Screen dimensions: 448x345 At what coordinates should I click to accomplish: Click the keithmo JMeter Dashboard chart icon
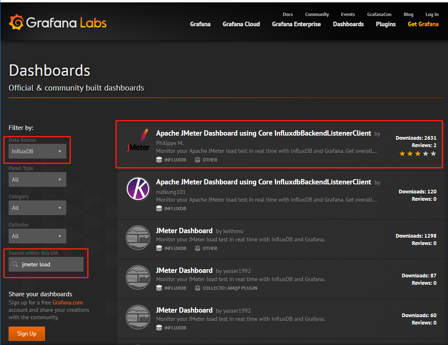(138, 238)
